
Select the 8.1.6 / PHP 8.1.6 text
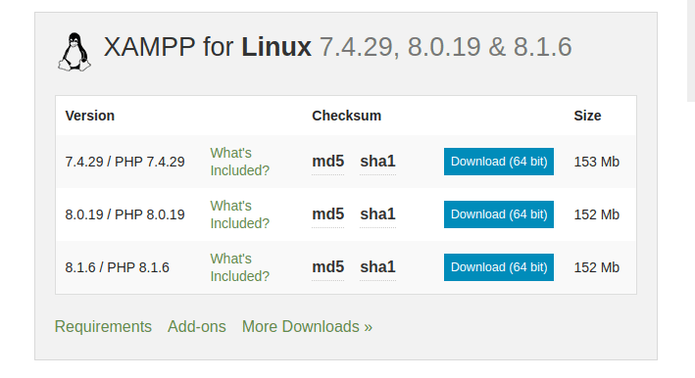point(117,267)
